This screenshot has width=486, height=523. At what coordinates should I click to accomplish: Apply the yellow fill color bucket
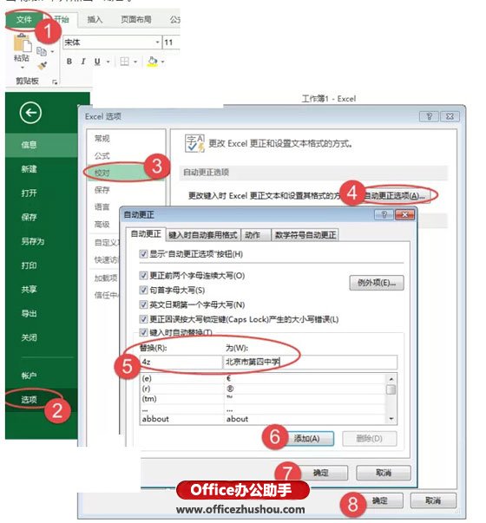[x=152, y=62]
